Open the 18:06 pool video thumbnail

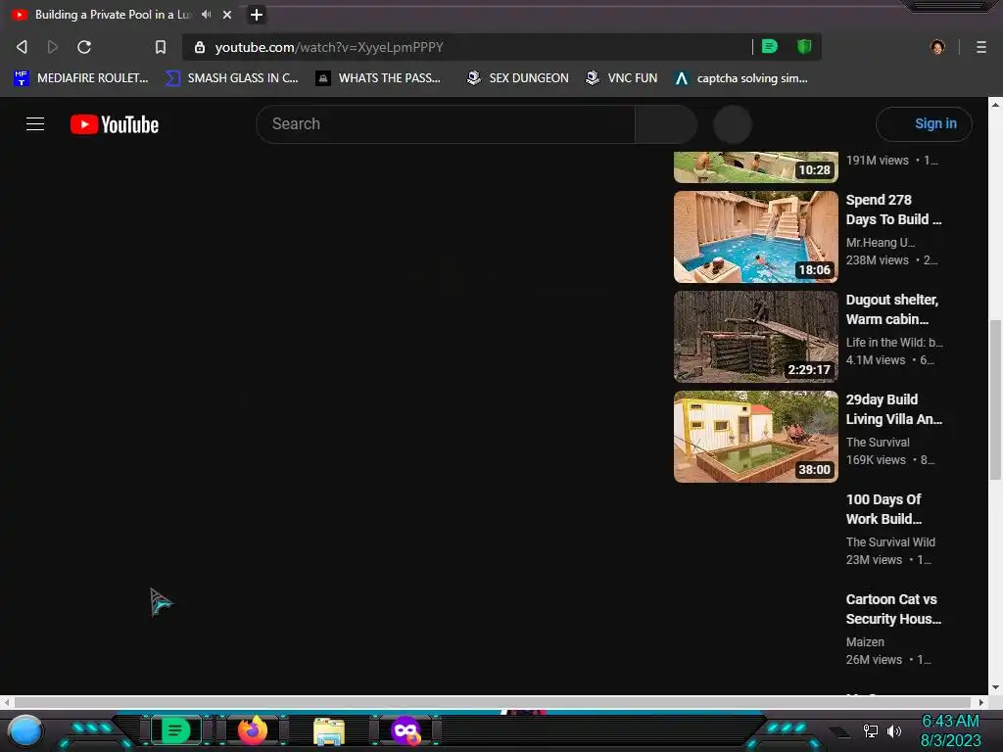[755, 237]
